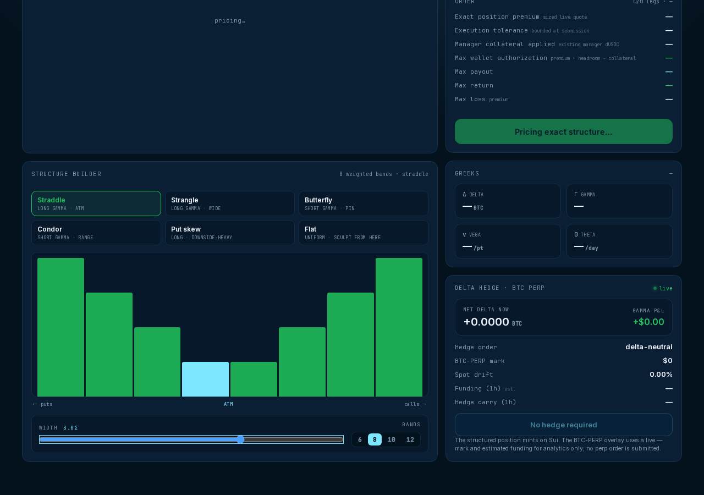Set band count to 10
The height and width of the screenshot is (495, 704).
point(392,439)
